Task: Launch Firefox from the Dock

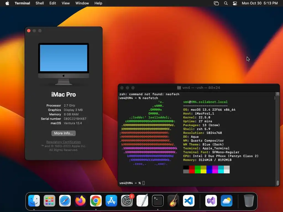Action: [80, 201]
